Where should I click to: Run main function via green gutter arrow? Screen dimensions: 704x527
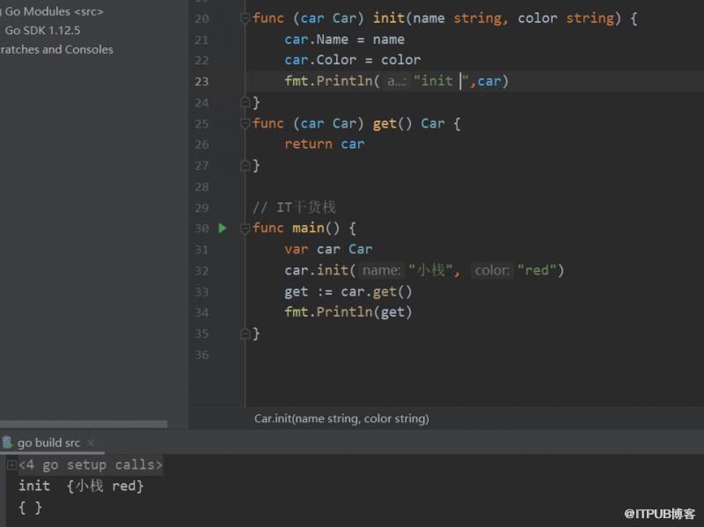(223, 228)
